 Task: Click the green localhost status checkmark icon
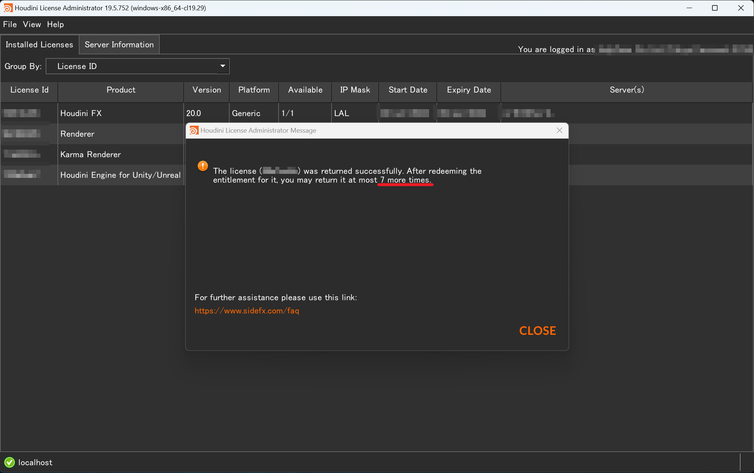click(x=10, y=462)
